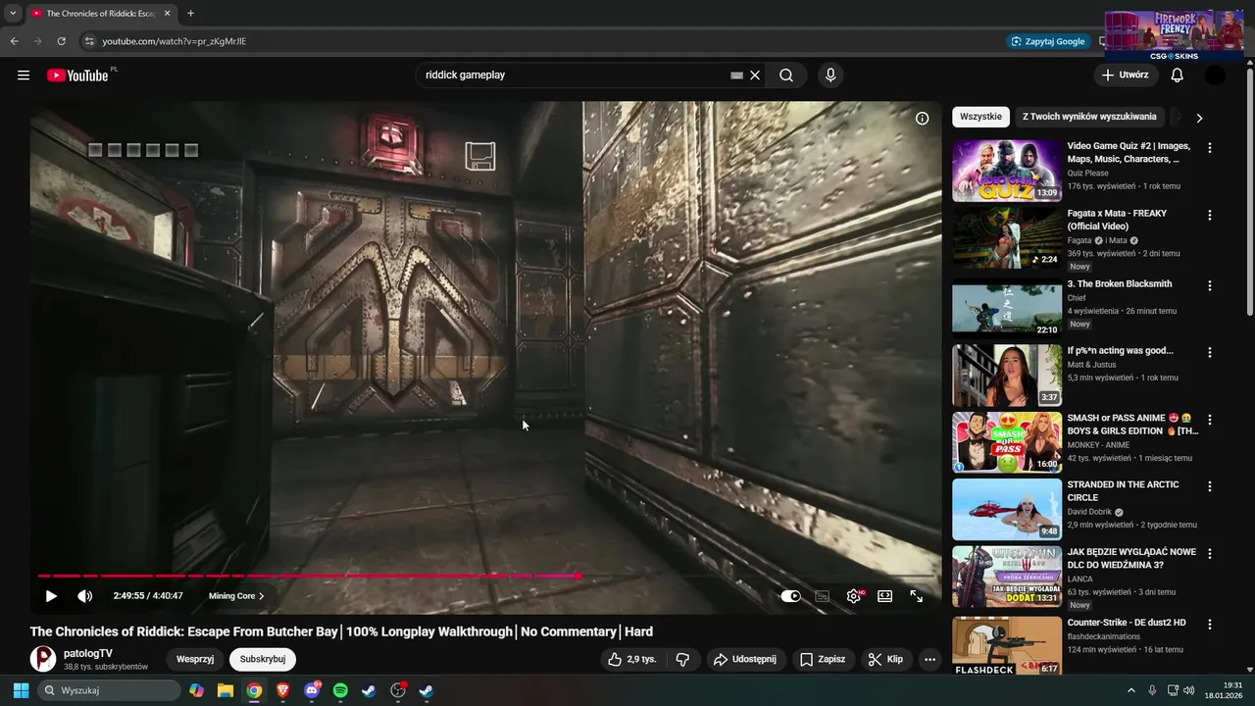Share video with Udostępnij

pyautogui.click(x=745, y=660)
